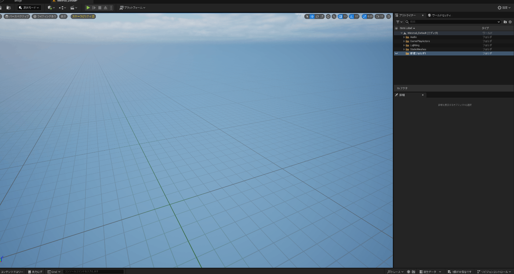Click the green Play button in toolbar

[x=88, y=7]
